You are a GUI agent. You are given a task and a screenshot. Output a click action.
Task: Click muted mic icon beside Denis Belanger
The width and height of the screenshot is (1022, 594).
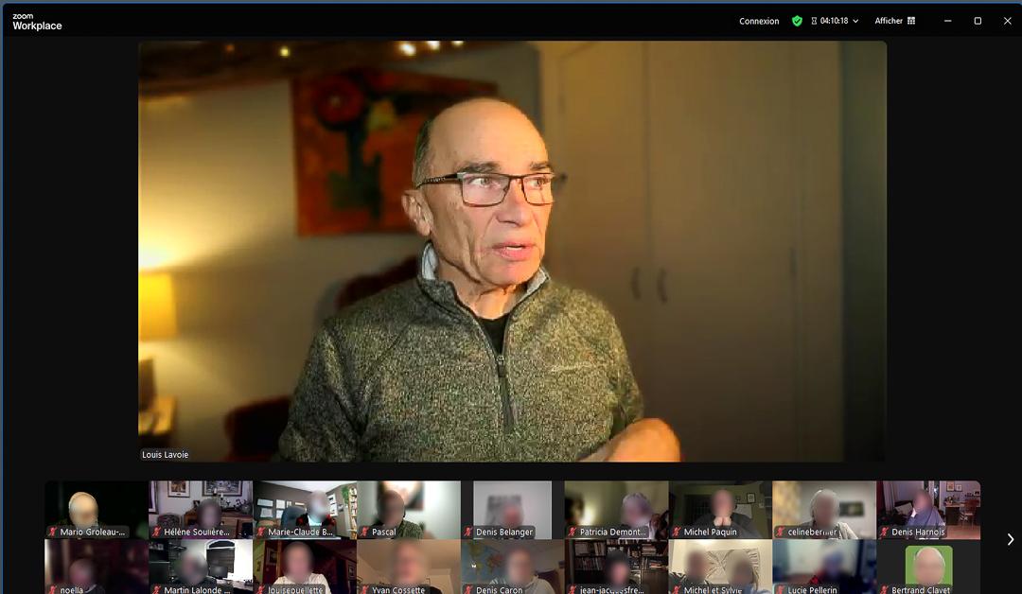(x=468, y=533)
